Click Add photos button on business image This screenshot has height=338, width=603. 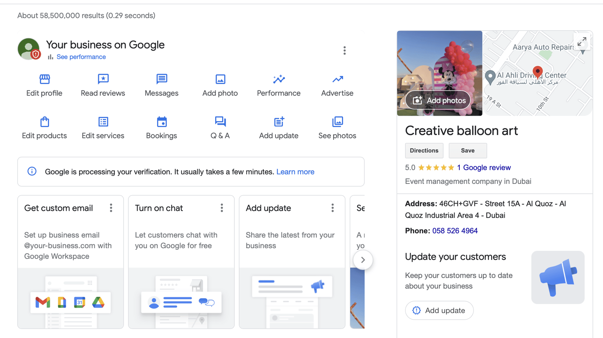point(438,100)
